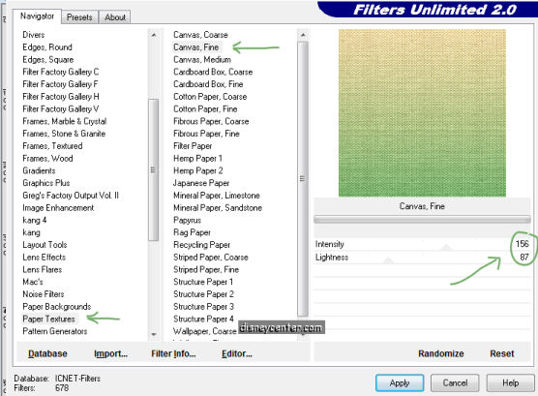The height and width of the screenshot is (396, 538).
Task: Select Paper Textures category
Action: (x=48, y=319)
